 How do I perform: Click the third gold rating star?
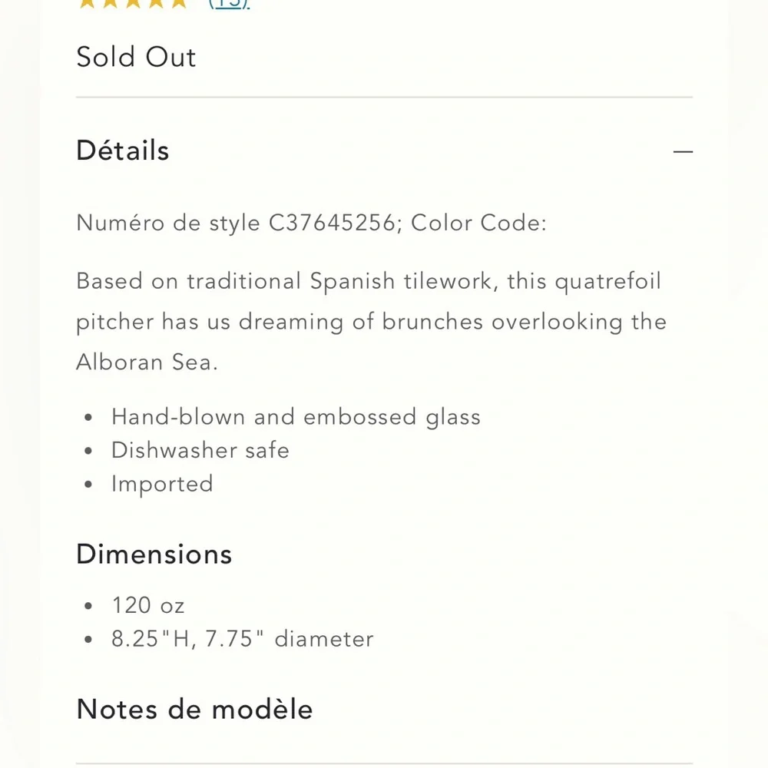click(x=133, y=3)
